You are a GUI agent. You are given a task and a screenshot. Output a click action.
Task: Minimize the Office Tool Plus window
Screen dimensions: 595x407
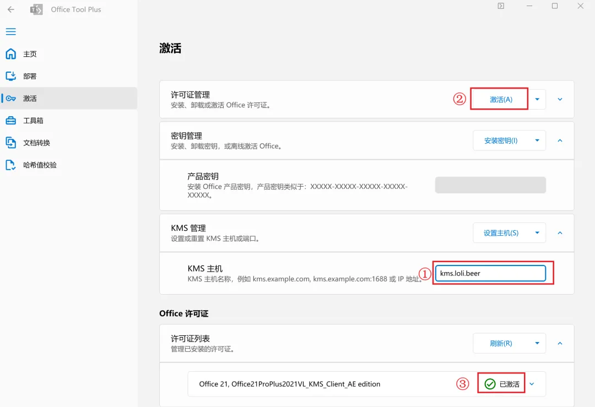point(529,6)
